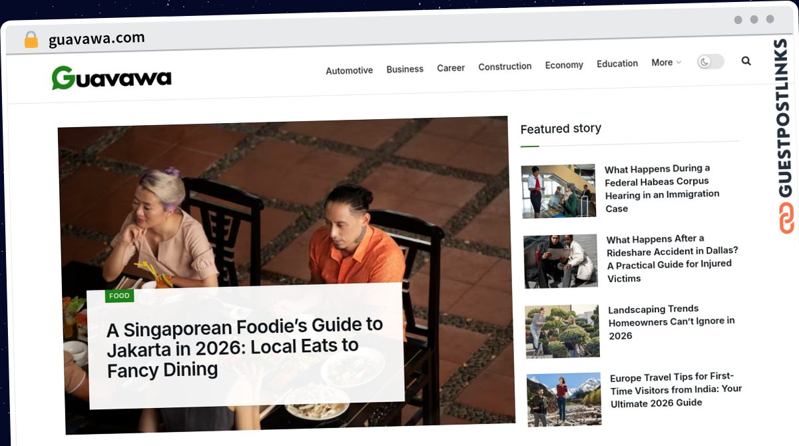Click the FOOD category tag

click(119, 296)
